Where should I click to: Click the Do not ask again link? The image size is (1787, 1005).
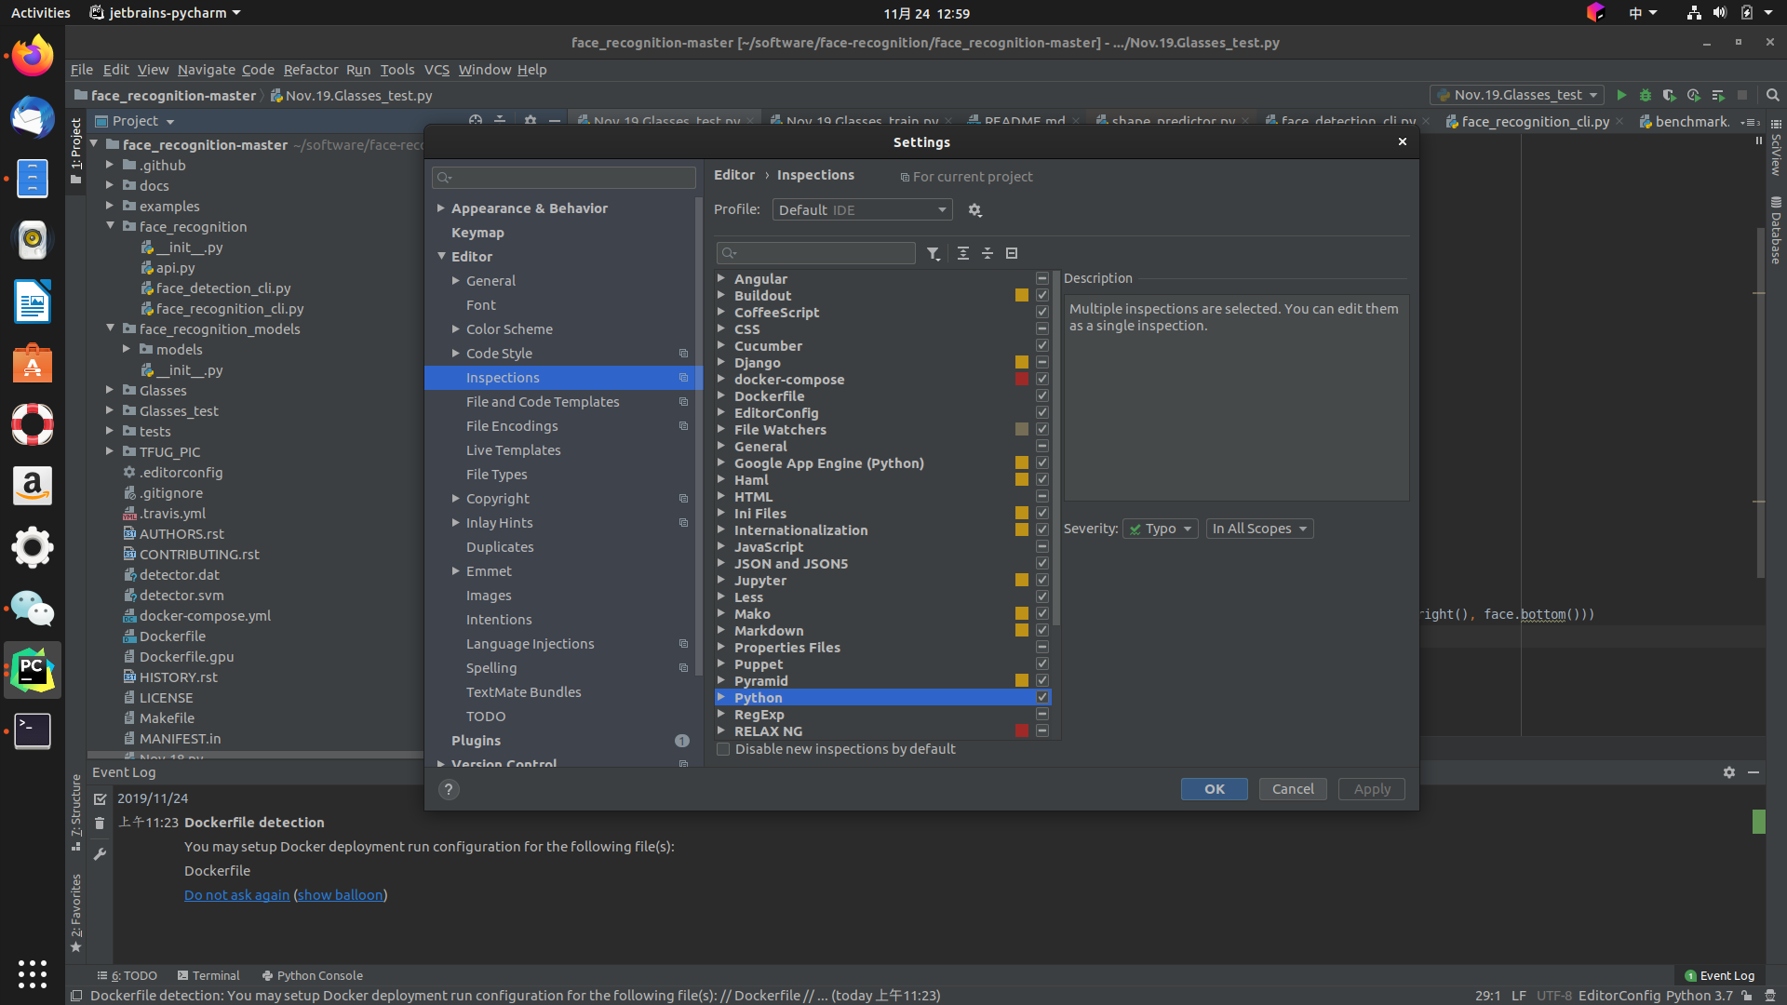[x=236, y=895]
